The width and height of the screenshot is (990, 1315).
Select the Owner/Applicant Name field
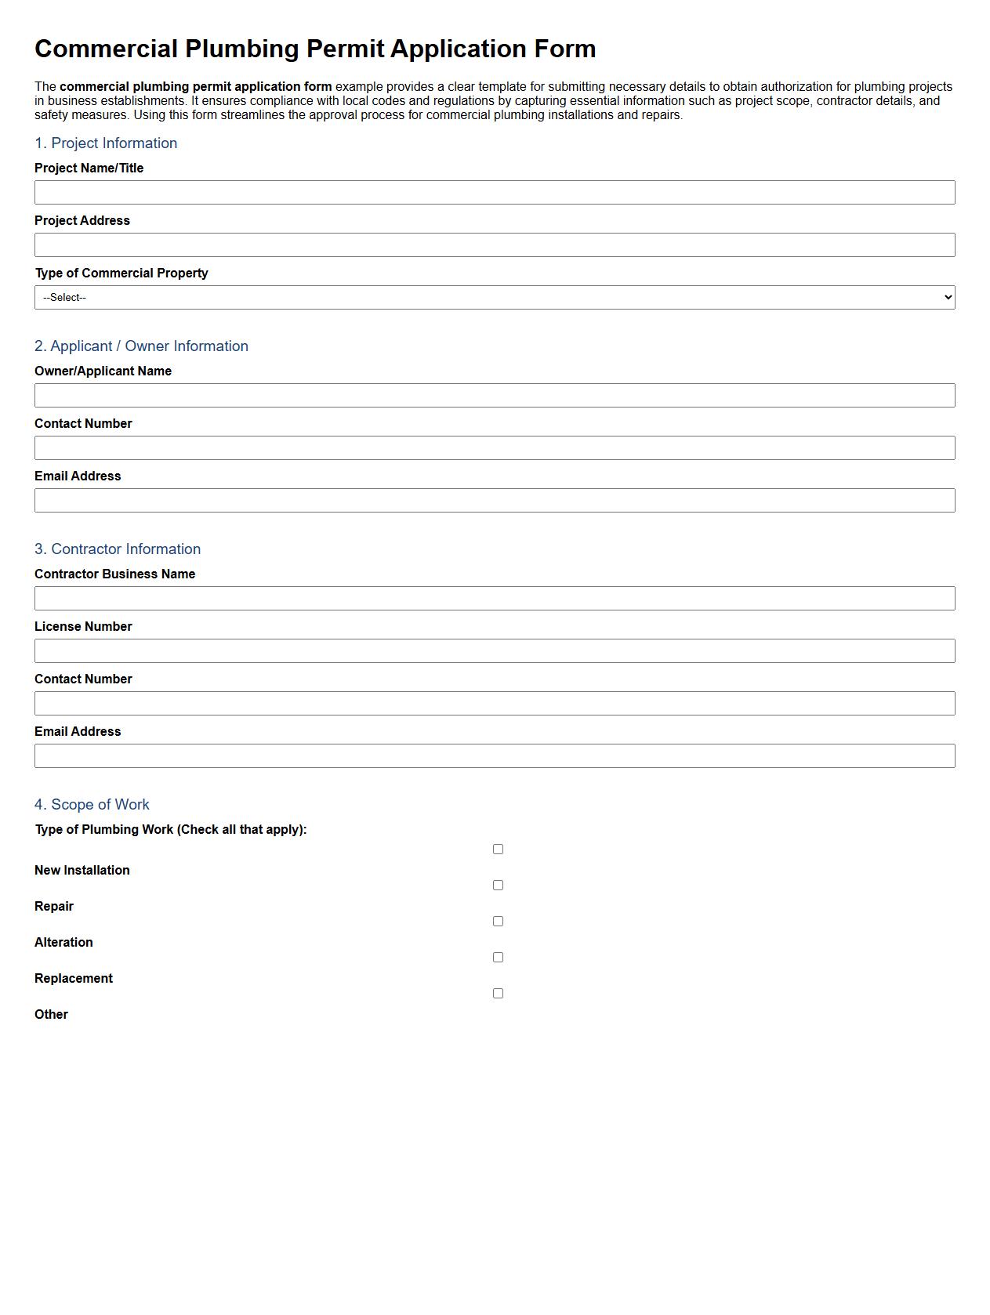pyautogui.click(x=494, y=394)
